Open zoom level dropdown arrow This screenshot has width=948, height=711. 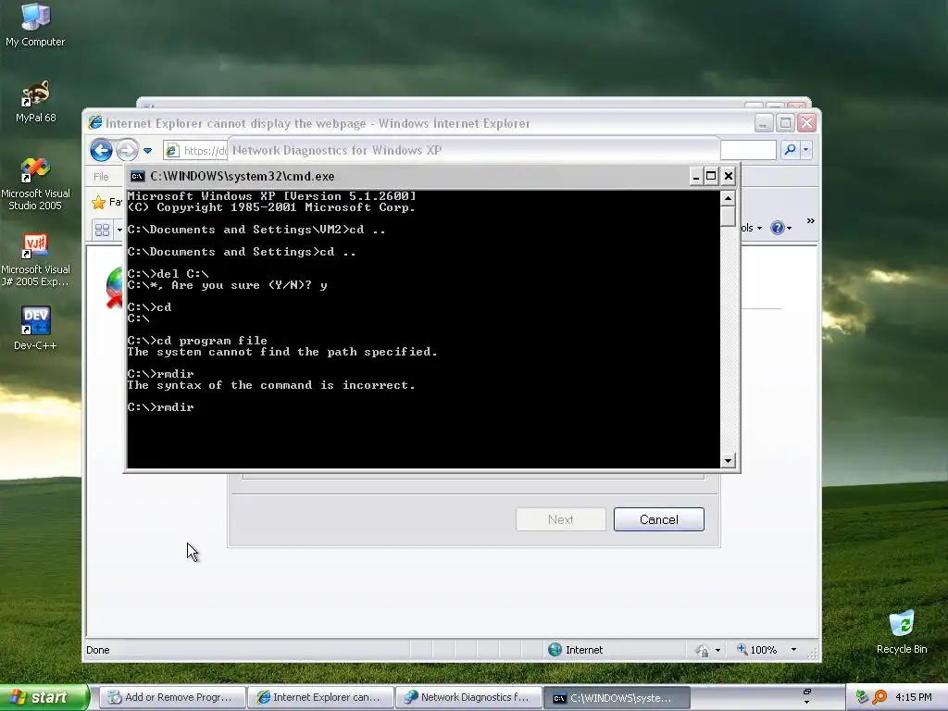(793, 650)
